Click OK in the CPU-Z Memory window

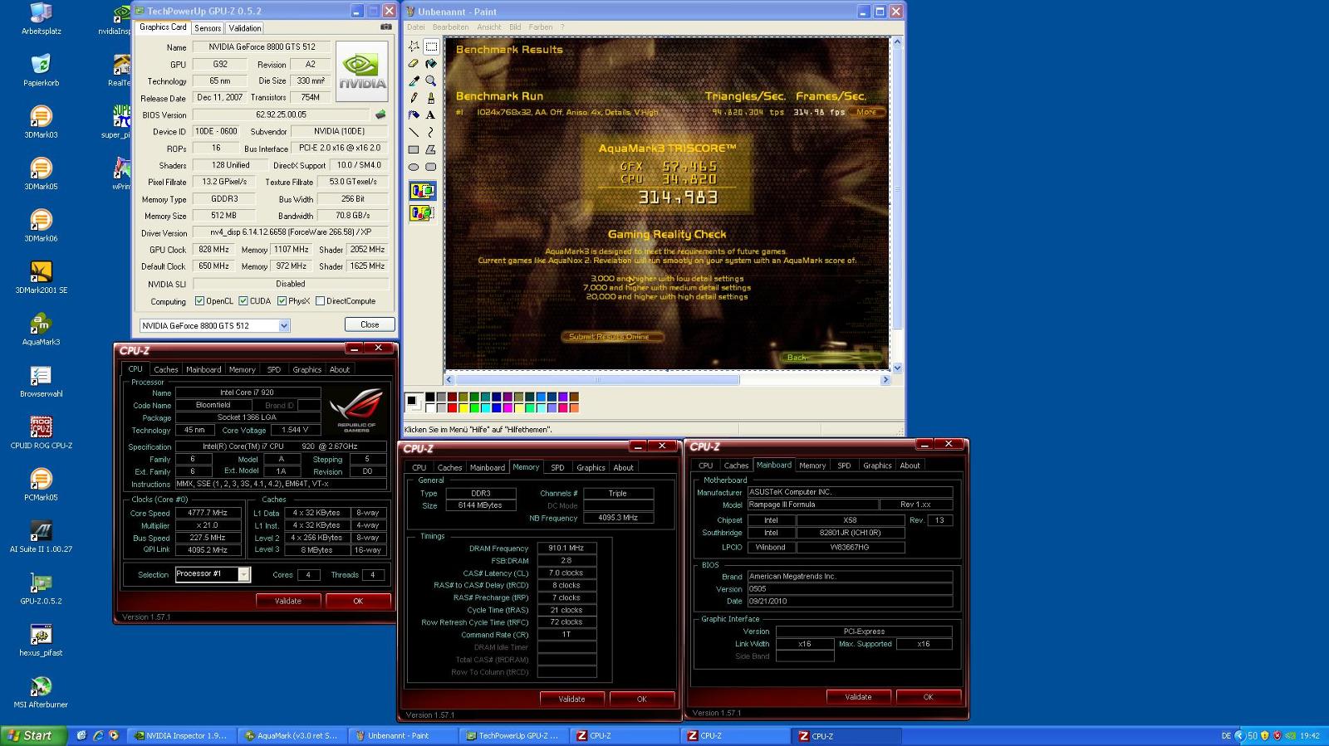pos(641,699)
